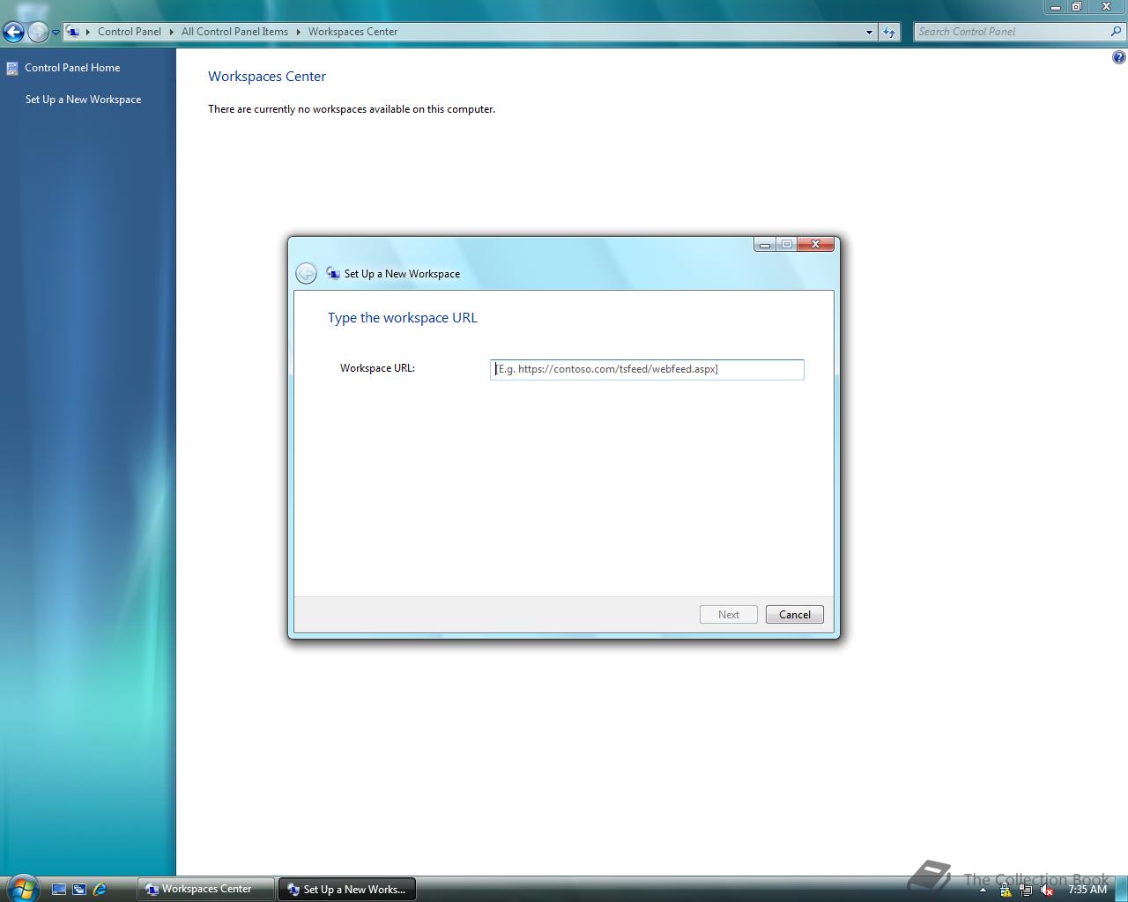Go to Control Panel Home
1128x902 pixels.
(x=72, y=68)
